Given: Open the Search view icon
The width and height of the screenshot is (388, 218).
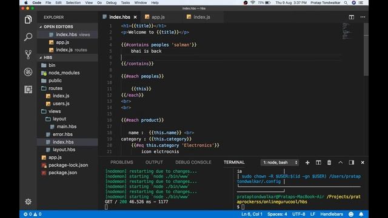Looking at the screenshot, I should click(x=28, y=37).
